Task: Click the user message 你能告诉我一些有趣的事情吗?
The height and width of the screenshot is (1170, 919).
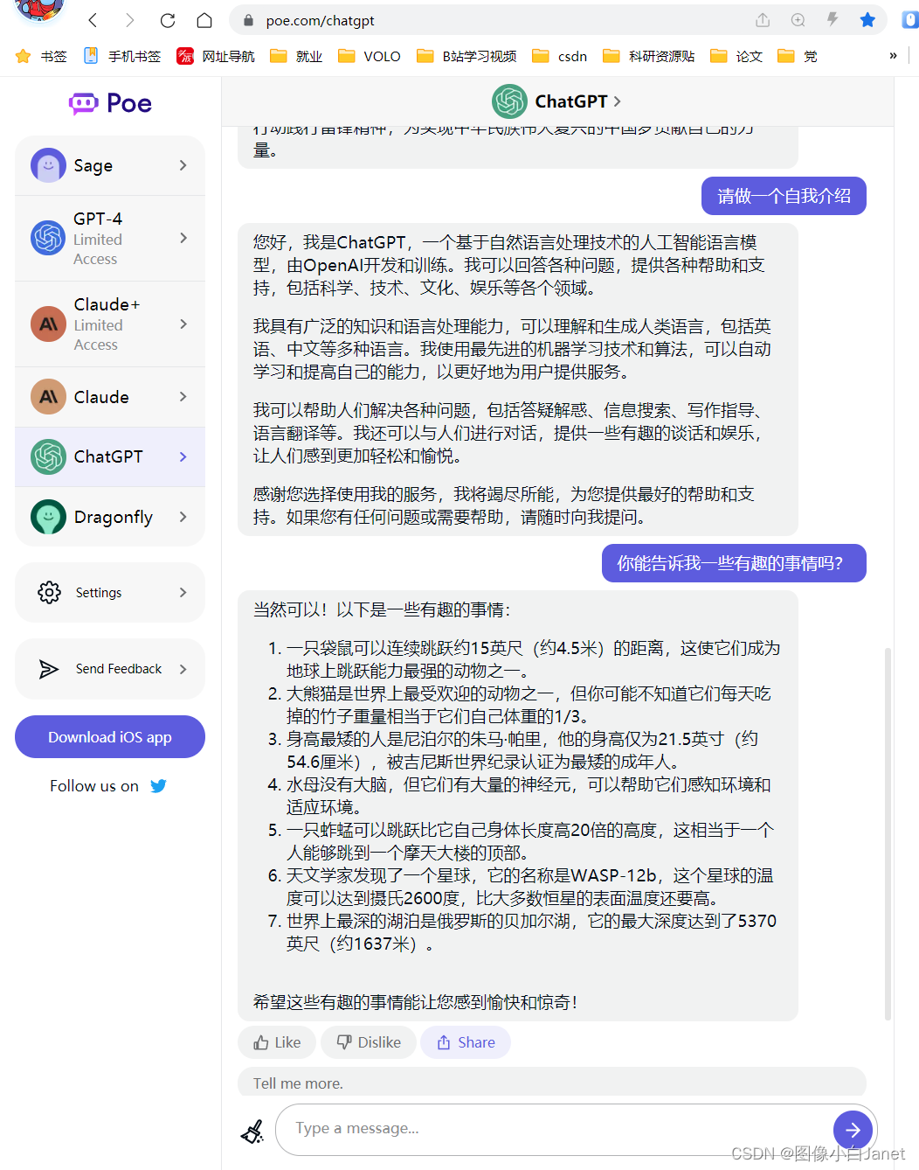Action: (x=734, y=563)
